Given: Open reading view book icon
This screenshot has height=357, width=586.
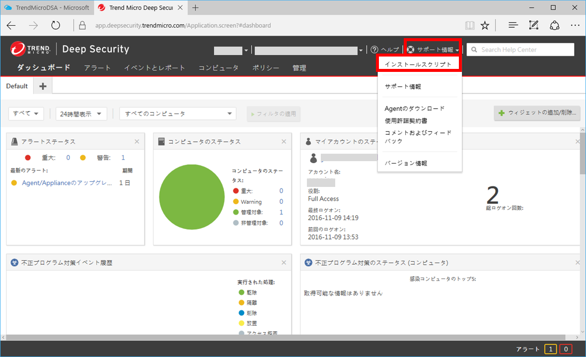Looking at the screenshot, I should point(469,25).
